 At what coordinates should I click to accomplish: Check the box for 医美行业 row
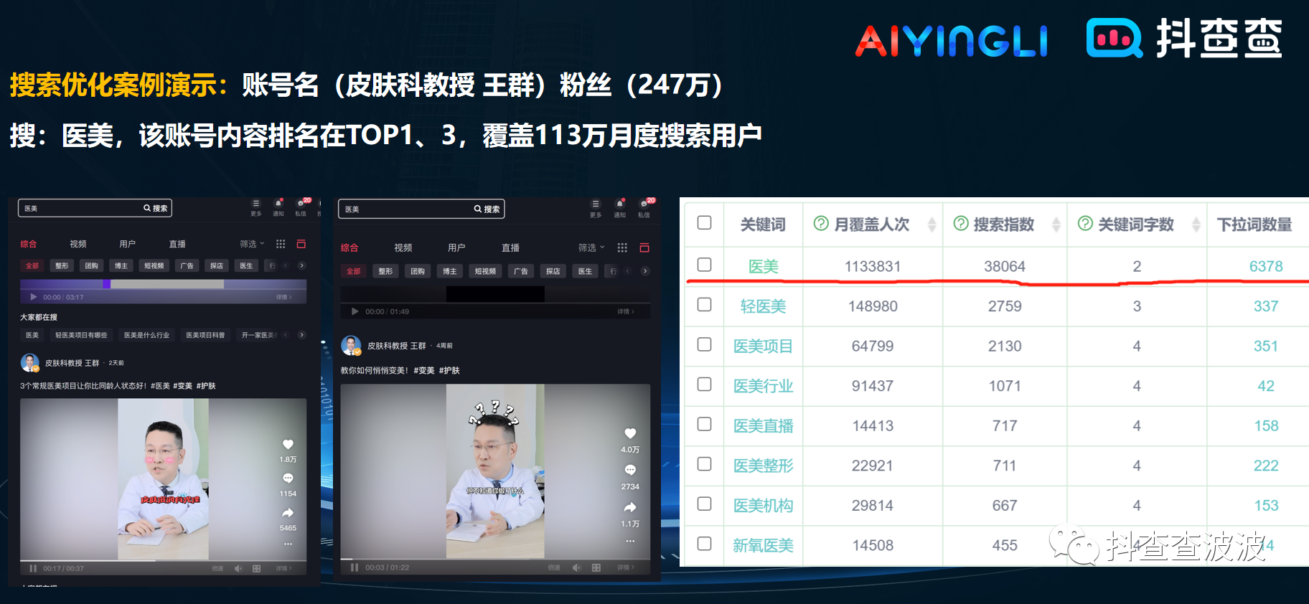705,384
